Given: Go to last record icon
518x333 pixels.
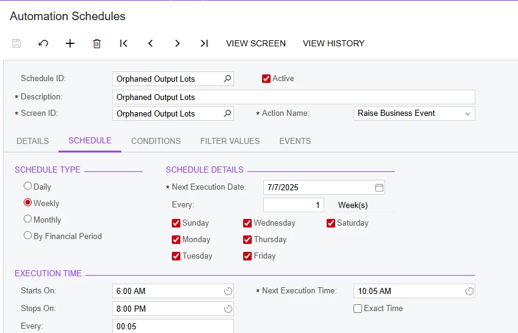Looking at the screenshot, I should [x=204, y=43].
